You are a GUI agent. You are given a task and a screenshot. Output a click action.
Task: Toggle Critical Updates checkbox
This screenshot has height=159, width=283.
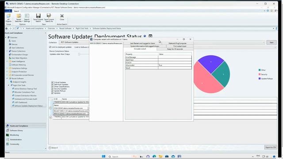point(52,83)
